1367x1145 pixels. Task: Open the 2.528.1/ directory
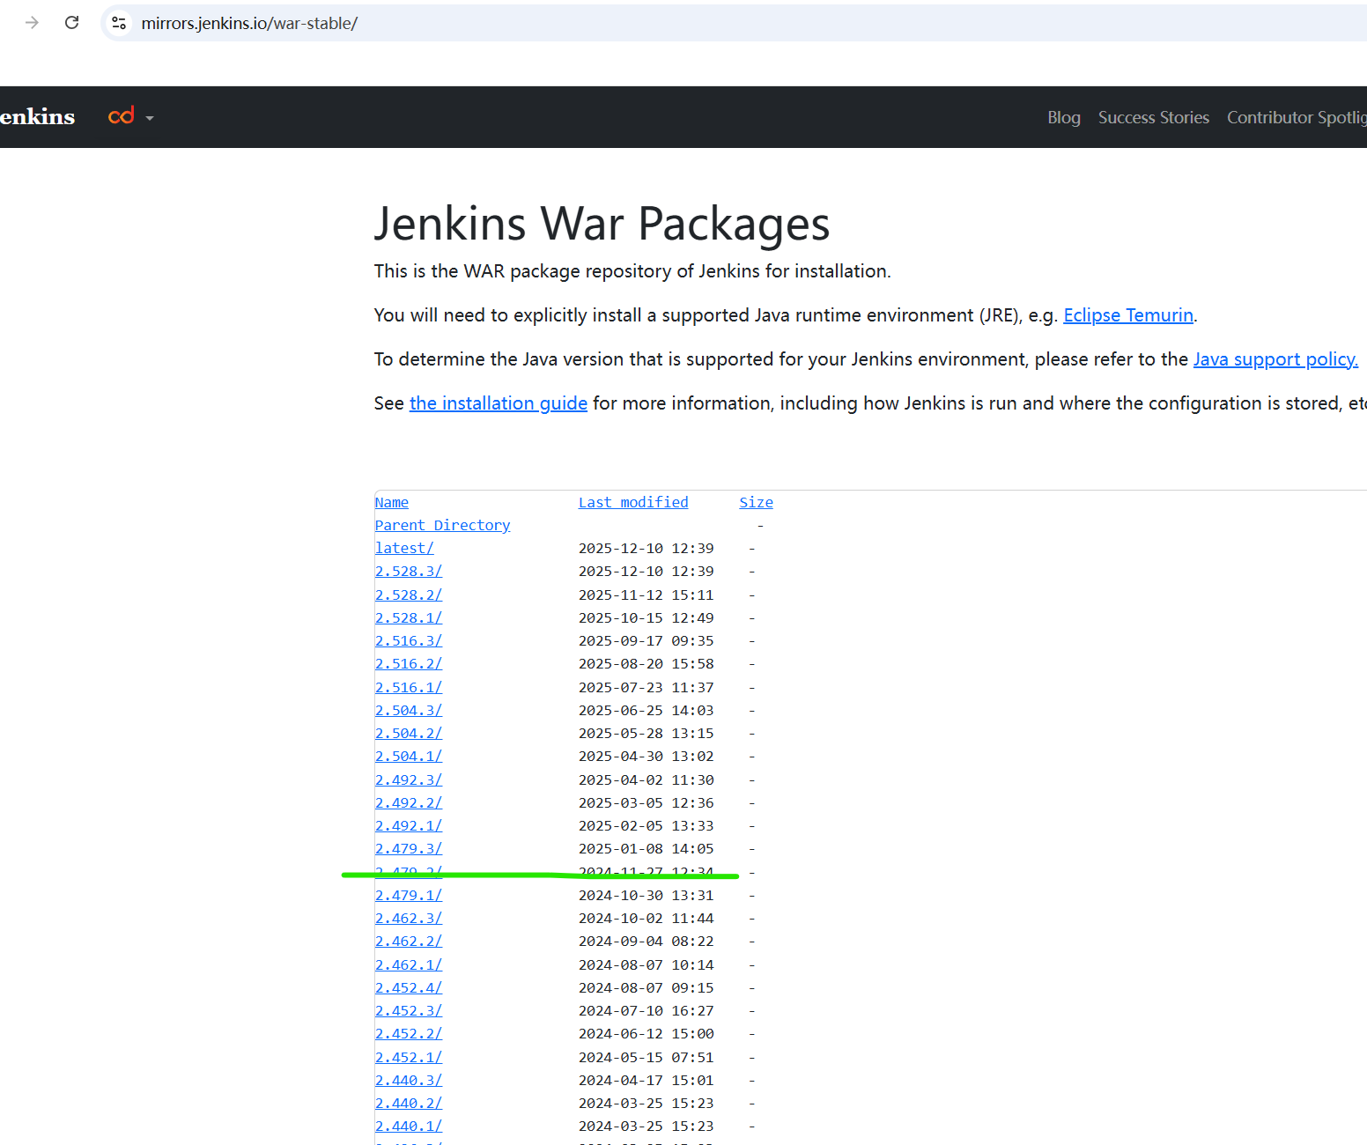409,617
